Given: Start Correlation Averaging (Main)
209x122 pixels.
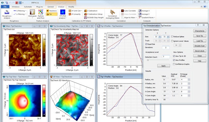Looking at the screenshot, I should (112, 14).
